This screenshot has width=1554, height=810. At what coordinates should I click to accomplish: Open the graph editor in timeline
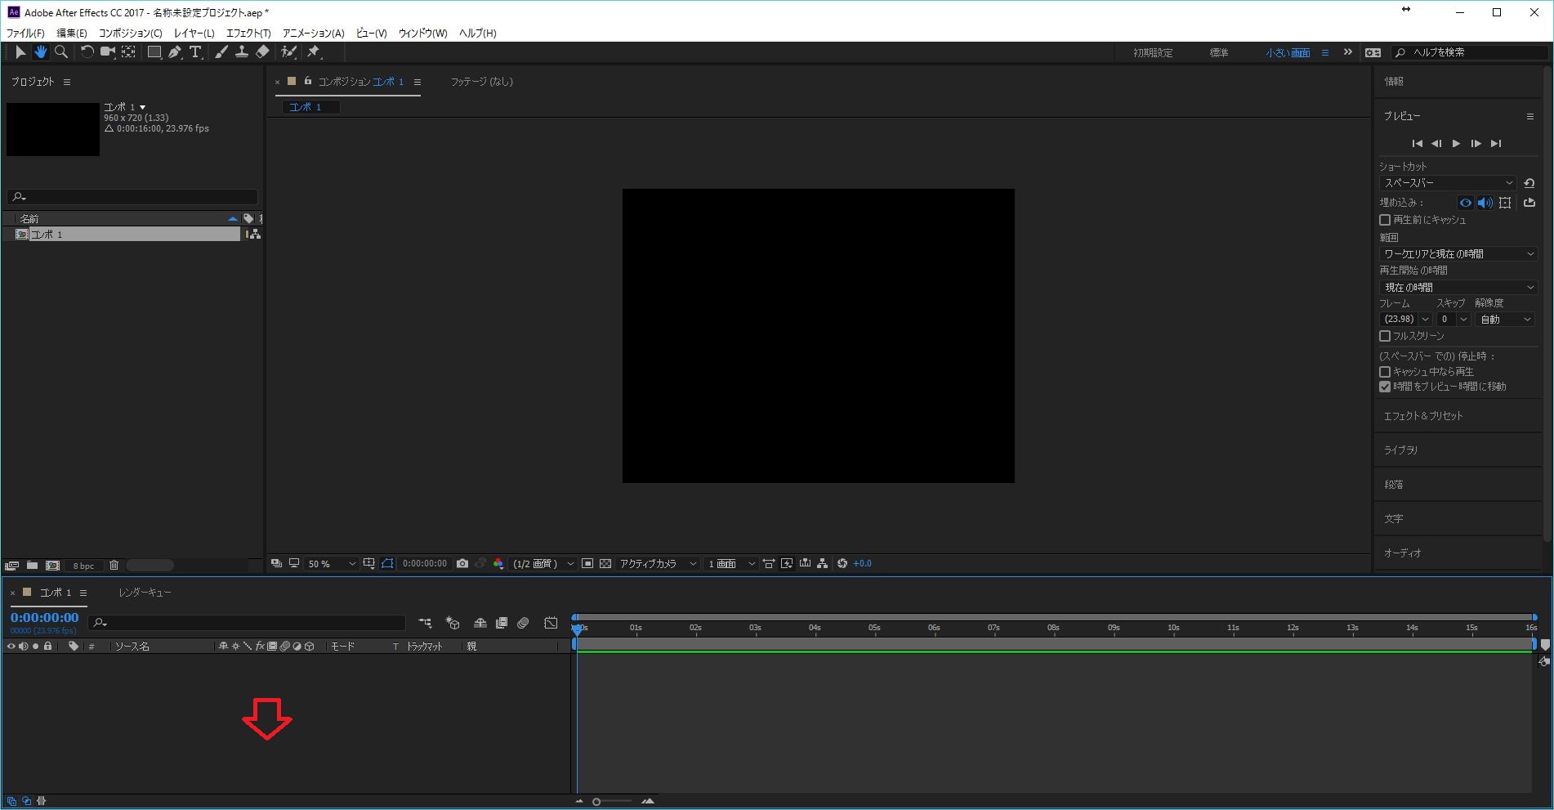tap(551, 623)
